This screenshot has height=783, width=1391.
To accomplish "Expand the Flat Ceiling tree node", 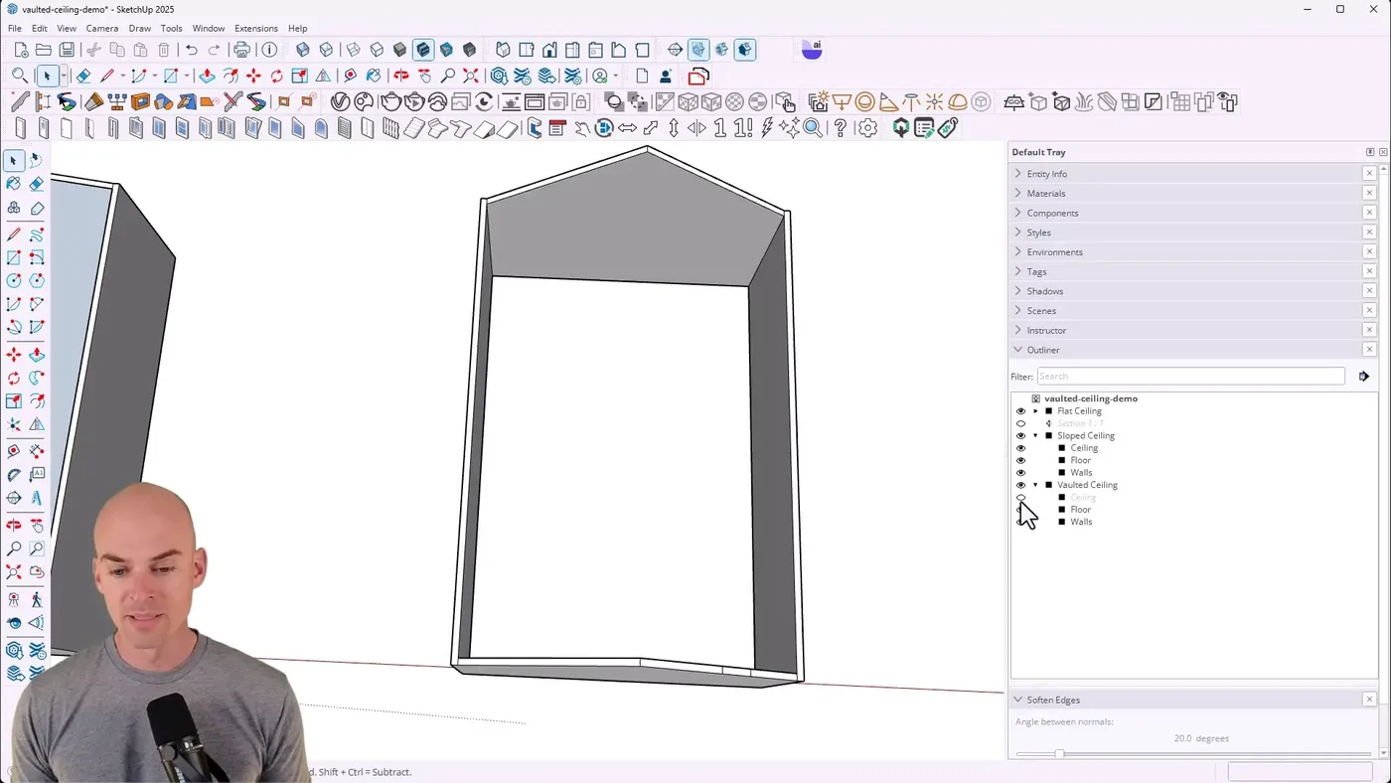I will click(1035, 411).
